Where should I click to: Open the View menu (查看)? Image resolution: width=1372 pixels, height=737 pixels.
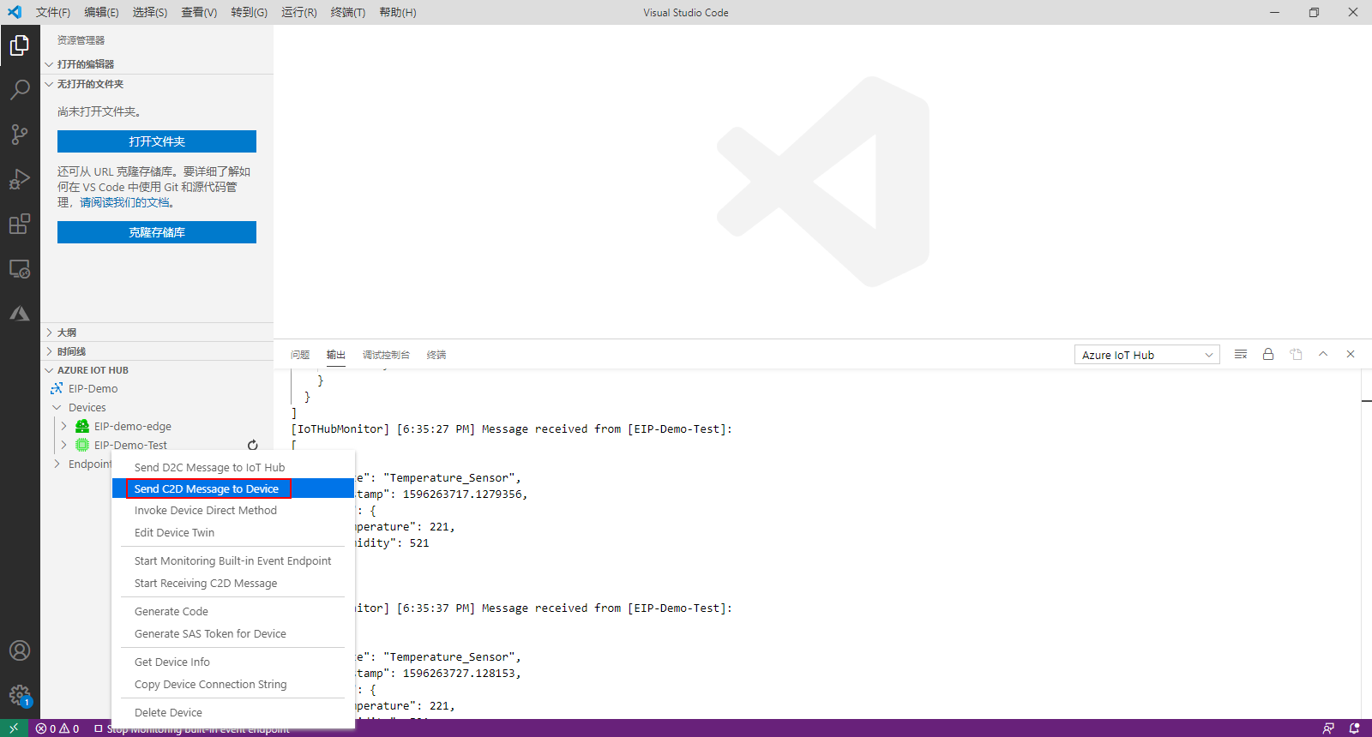[x=199, y=12]
